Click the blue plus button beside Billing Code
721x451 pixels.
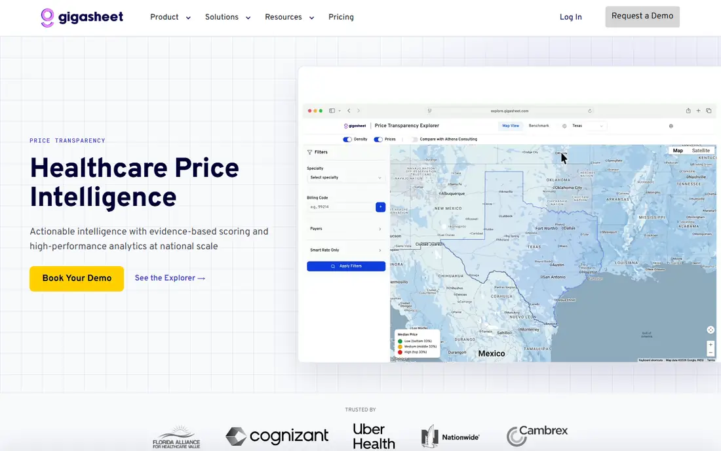[x=380, y=207]
